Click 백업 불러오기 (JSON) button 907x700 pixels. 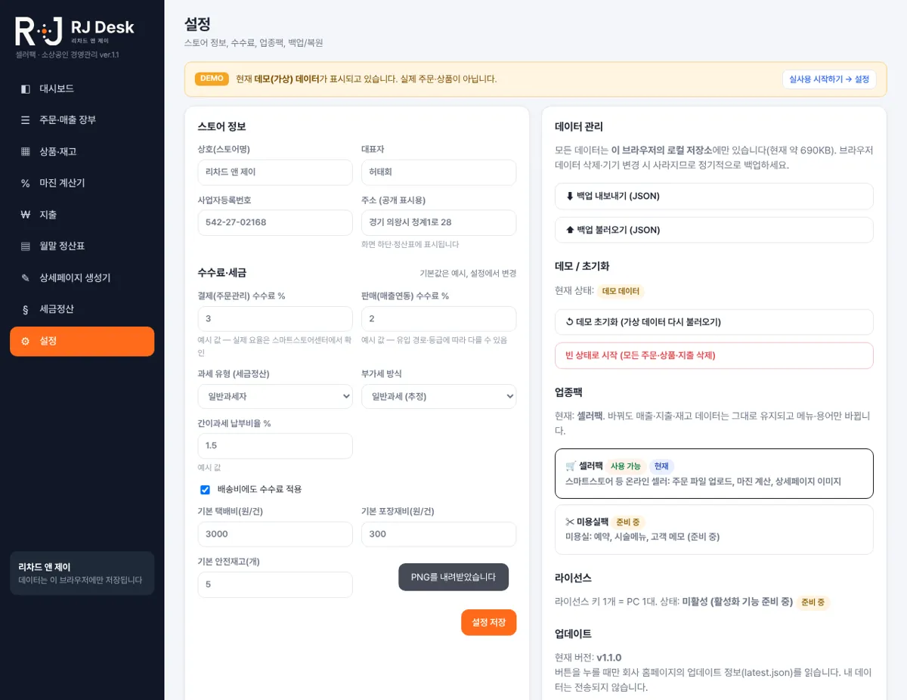click(714, 230)
